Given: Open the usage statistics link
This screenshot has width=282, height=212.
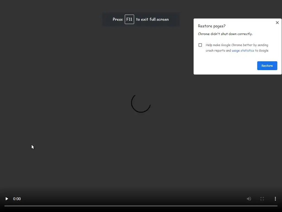Looking at the screenshot, I should click(x=243, y=51).
